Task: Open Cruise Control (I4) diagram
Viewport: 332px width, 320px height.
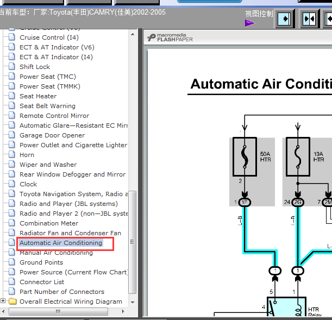Action: [49, 37]
